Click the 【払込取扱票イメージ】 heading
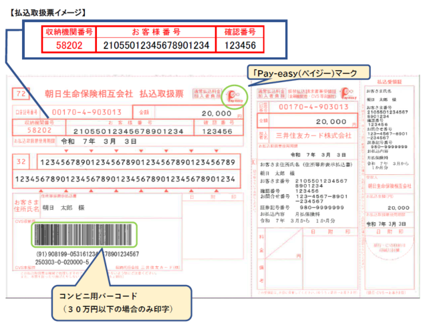This screenshot has width=425, height=323. (x=47, y=13)
